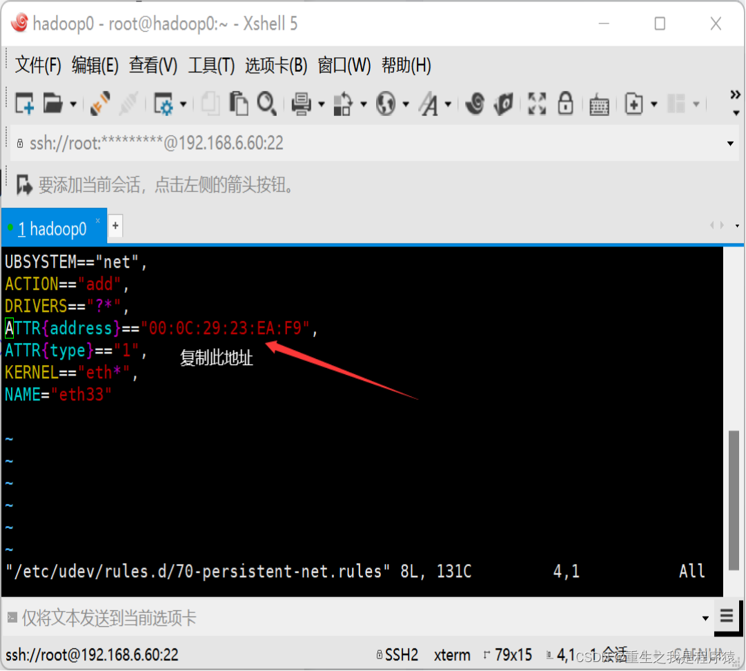
Task: Expand the compose bar dropdown arrow
Action: (x=705, y=619)
